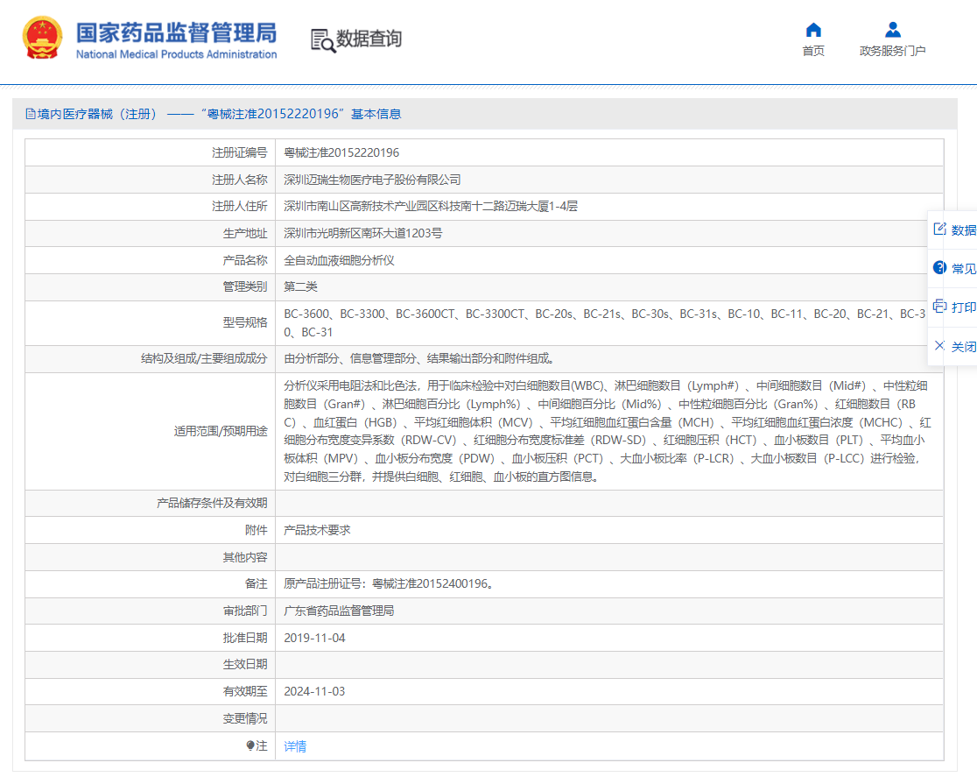Click registrant name 深圳迈瑞生物医疗电子股份有限公司
This screenshot has height=784, width=977.
pyautogui.click(x=372, y=180)
